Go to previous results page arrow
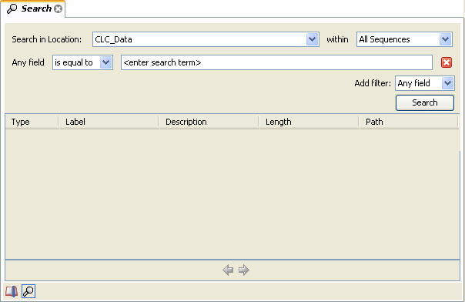465x302 pixels. click(x=228, y=270)
